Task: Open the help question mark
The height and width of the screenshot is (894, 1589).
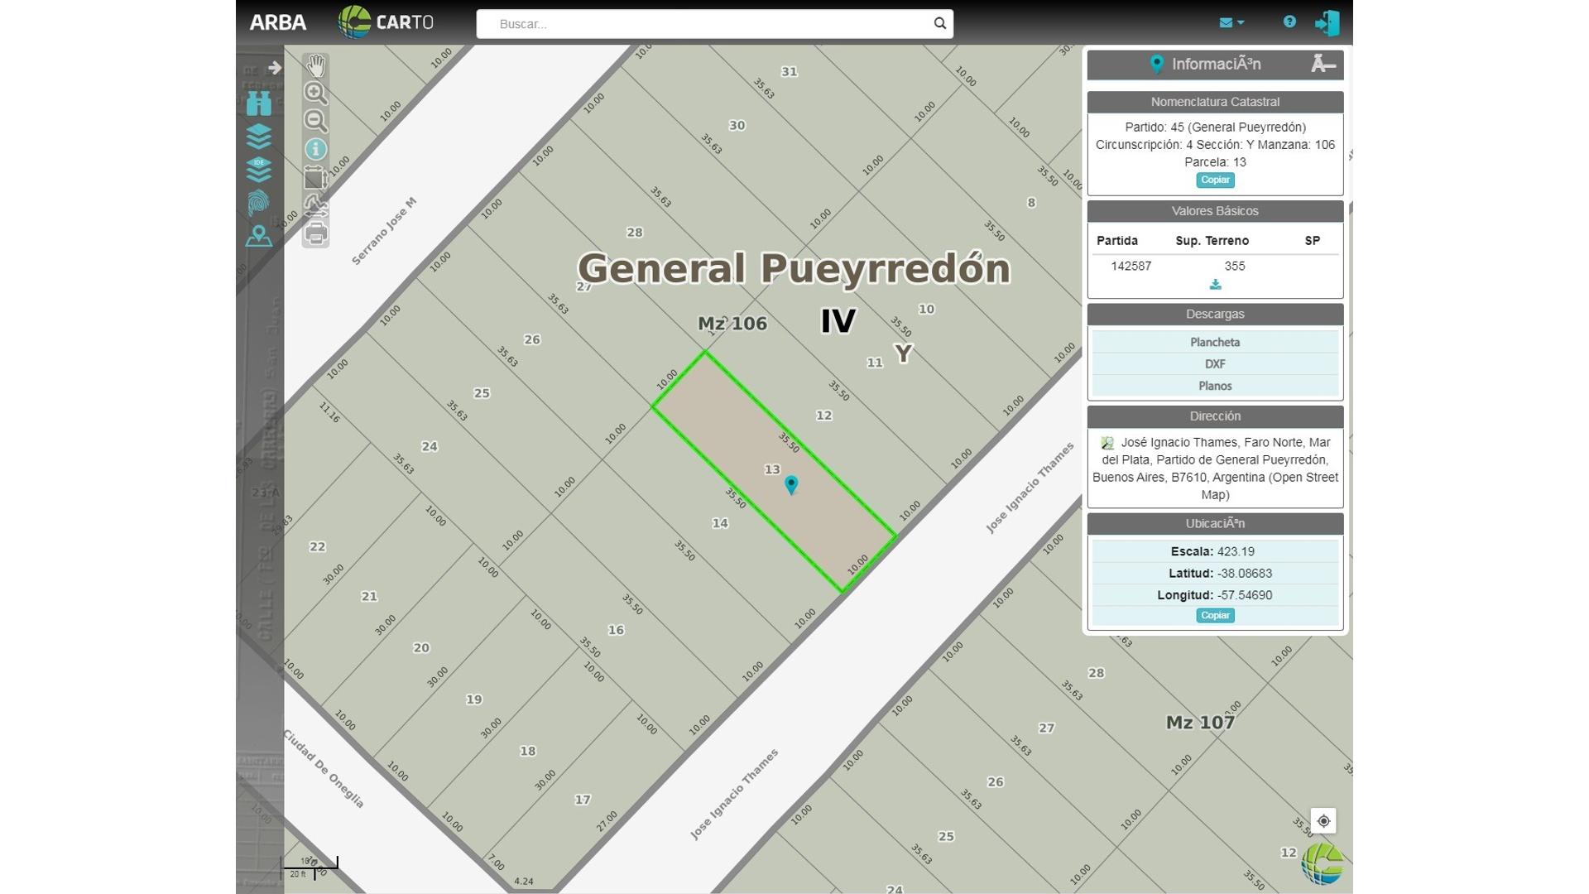Action: coord(1289,22)
